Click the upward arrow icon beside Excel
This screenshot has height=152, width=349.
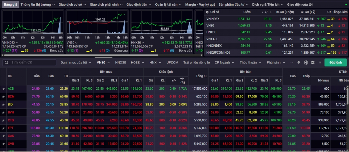[299, 63]
